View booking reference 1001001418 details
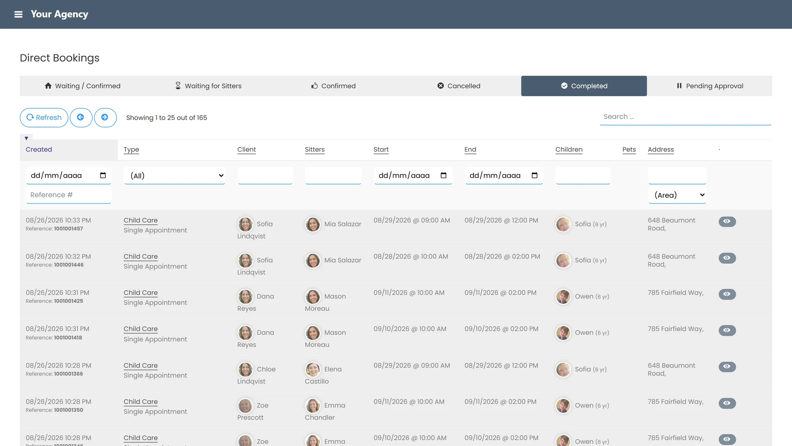The height and width of the screenshot is (446, 792). tap(727, 330)
